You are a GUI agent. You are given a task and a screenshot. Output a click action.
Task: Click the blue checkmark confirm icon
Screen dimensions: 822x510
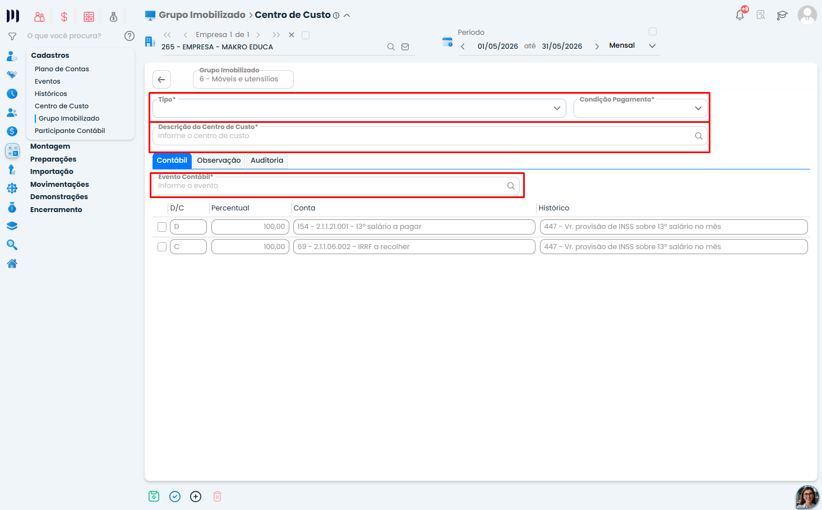[175, 497]
